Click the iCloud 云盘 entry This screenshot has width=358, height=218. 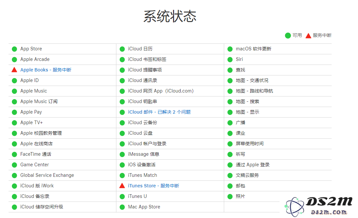point(140,133)
